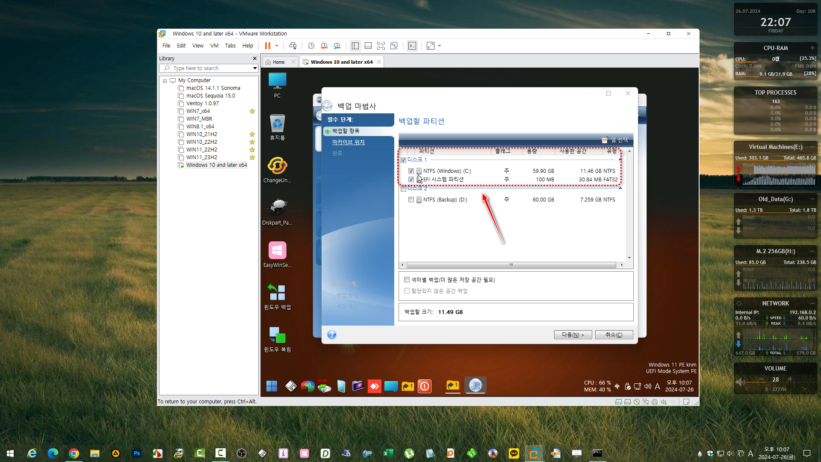Select WIN7_x64 virtual machine in library
Viewport: 821px width, 462px height.
click(198, 111)
